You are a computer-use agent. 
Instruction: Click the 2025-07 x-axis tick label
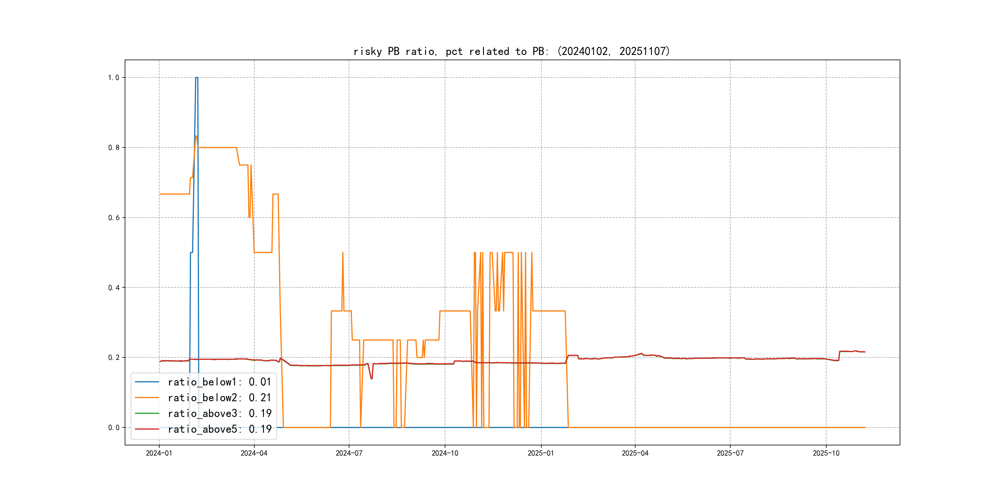(x=730, y=453)
